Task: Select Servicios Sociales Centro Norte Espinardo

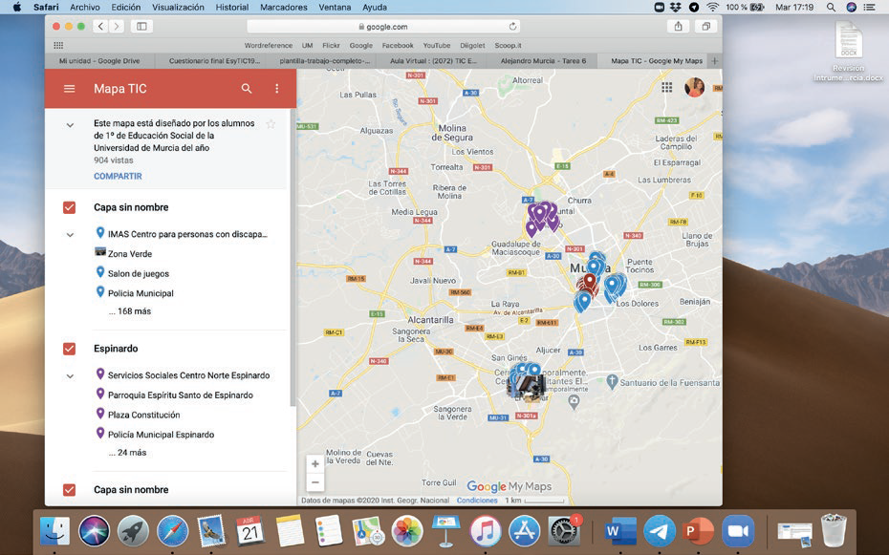Action: pyautogui.click(x=189, y=374)
